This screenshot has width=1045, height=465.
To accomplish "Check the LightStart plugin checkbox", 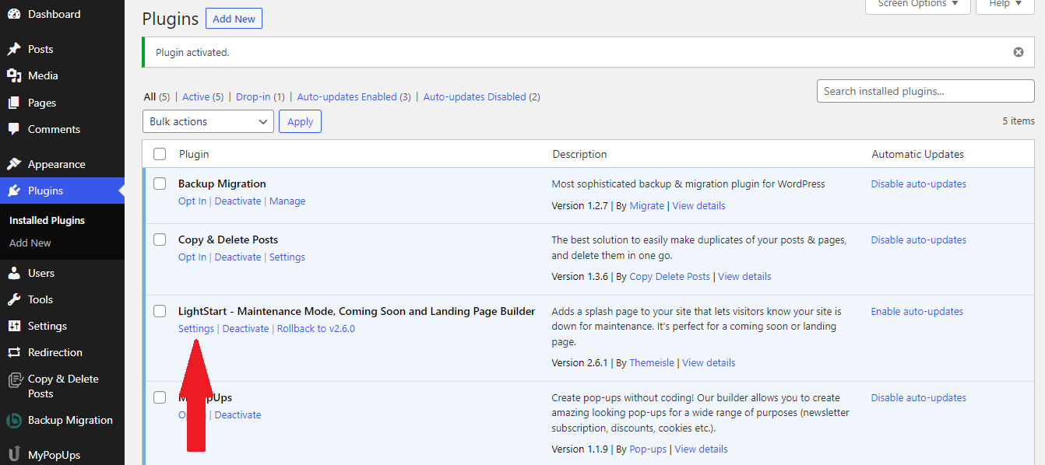I will tap(160, 310).
